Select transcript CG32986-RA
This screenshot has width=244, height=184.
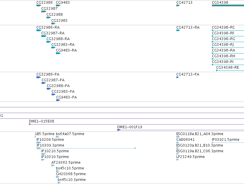39,30
